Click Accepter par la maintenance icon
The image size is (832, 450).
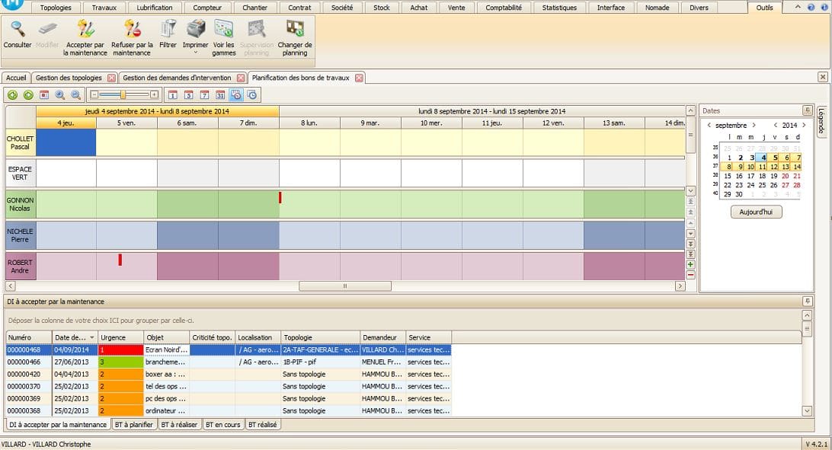coord(85,30)
